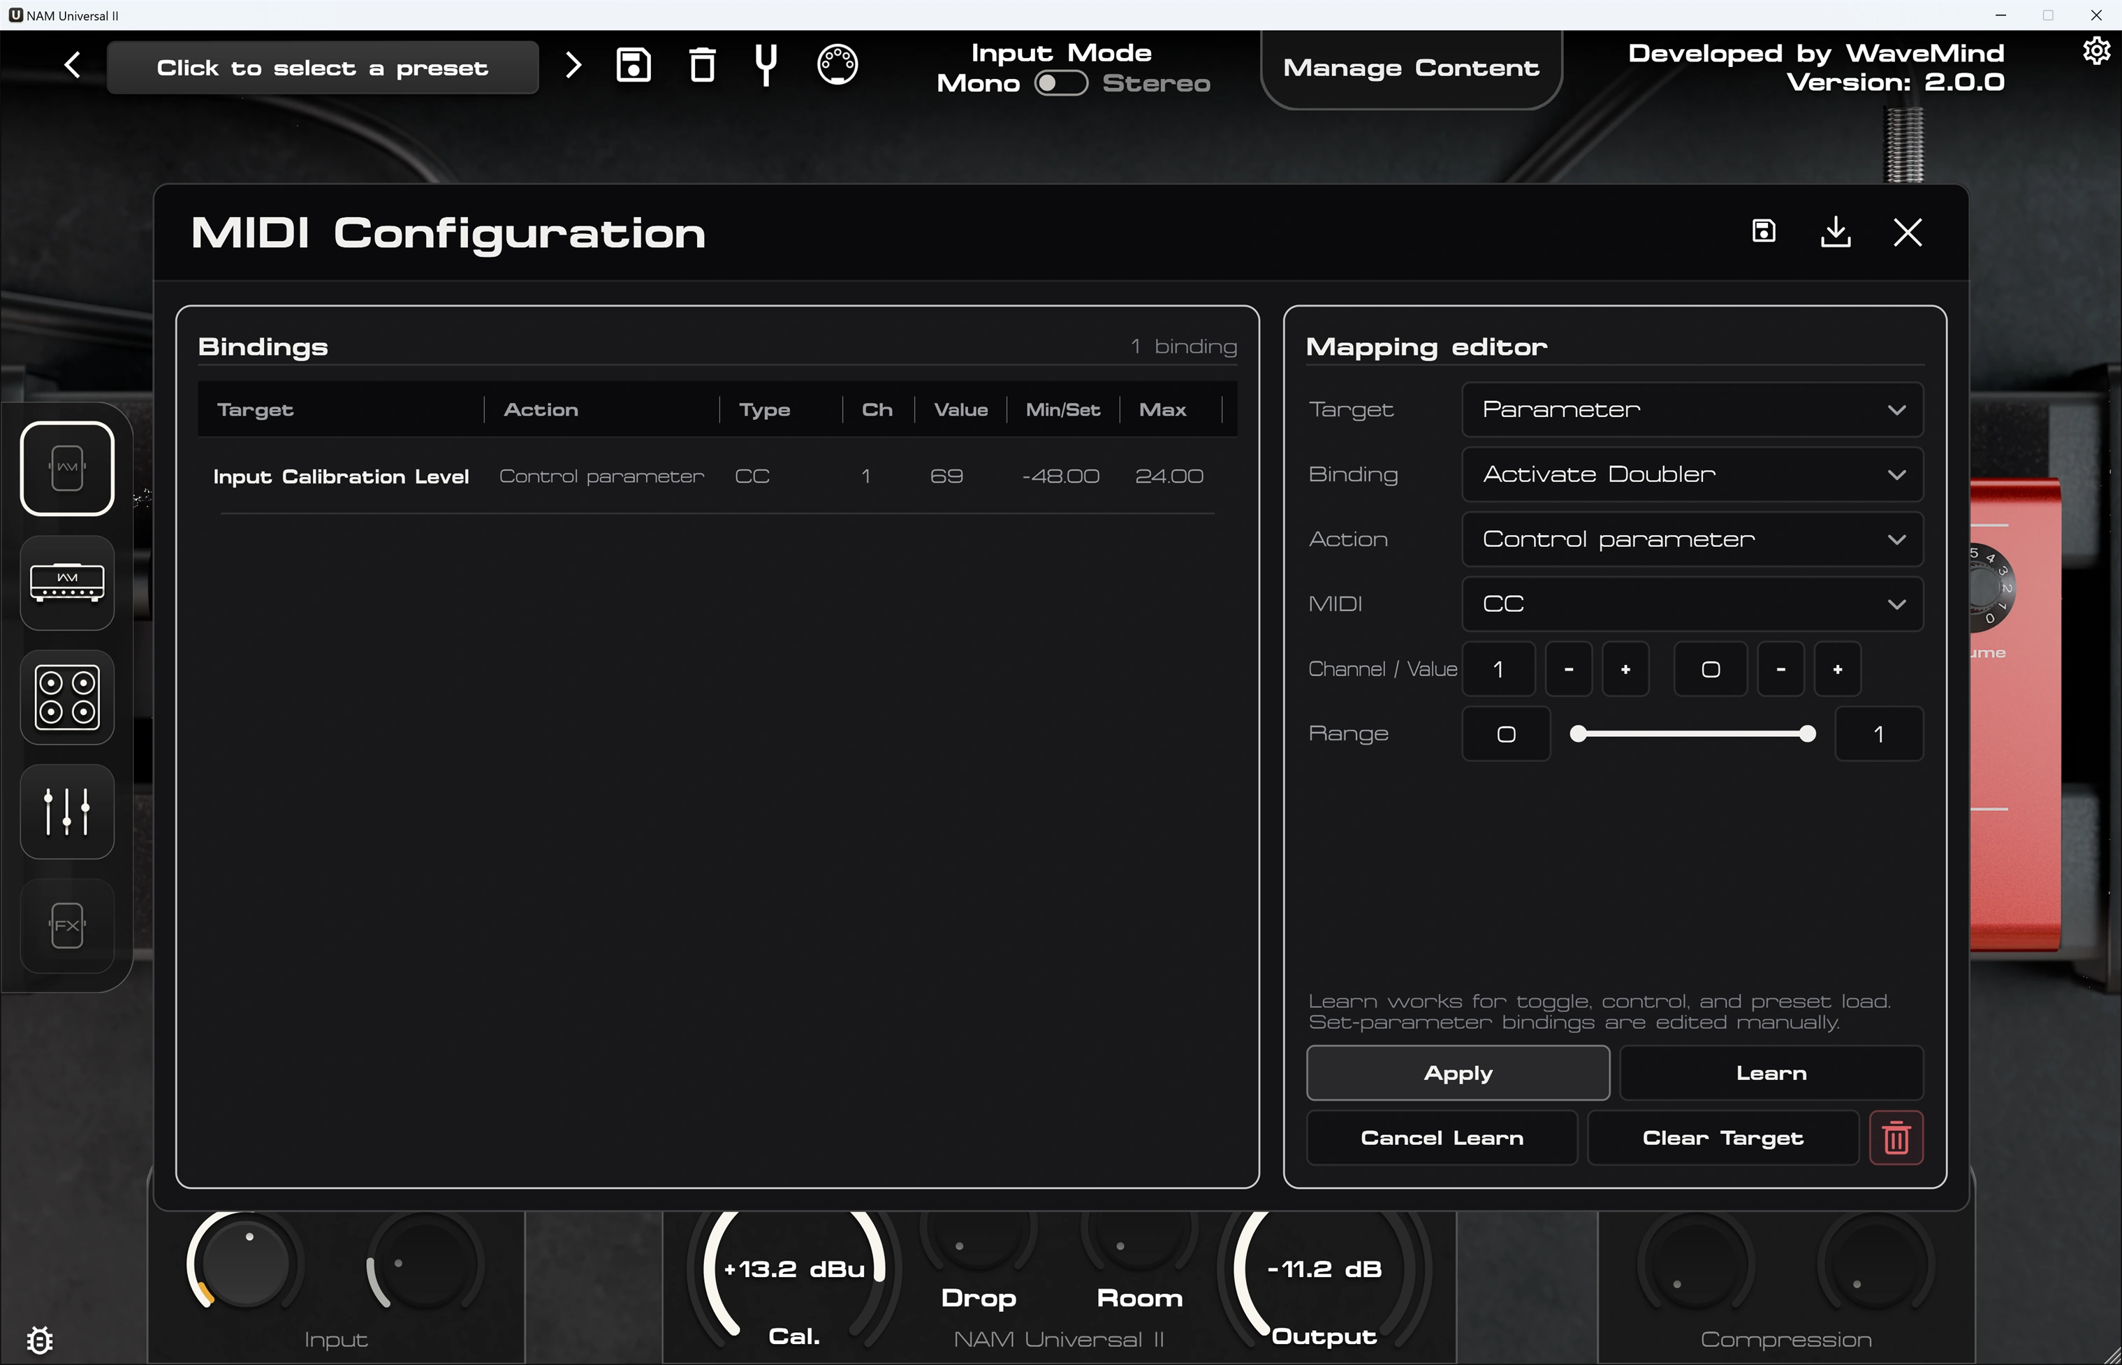Close the MIDI Configuration dialog
Image resolution: width=2122 pixels, height=1365 pixels.
click(1908, 232)
